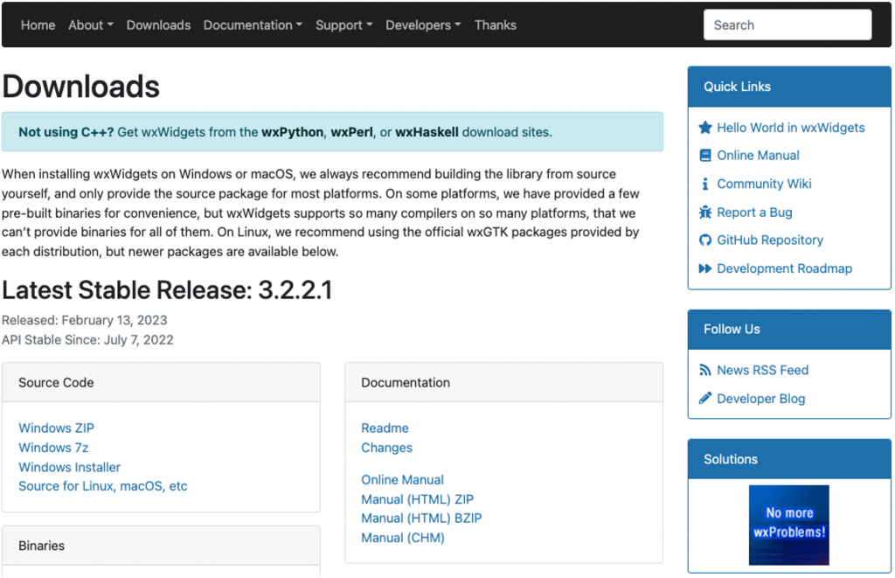Screen dimensions: 895x578
Task: Download the Windows ZIP source package
Action: 56,428
